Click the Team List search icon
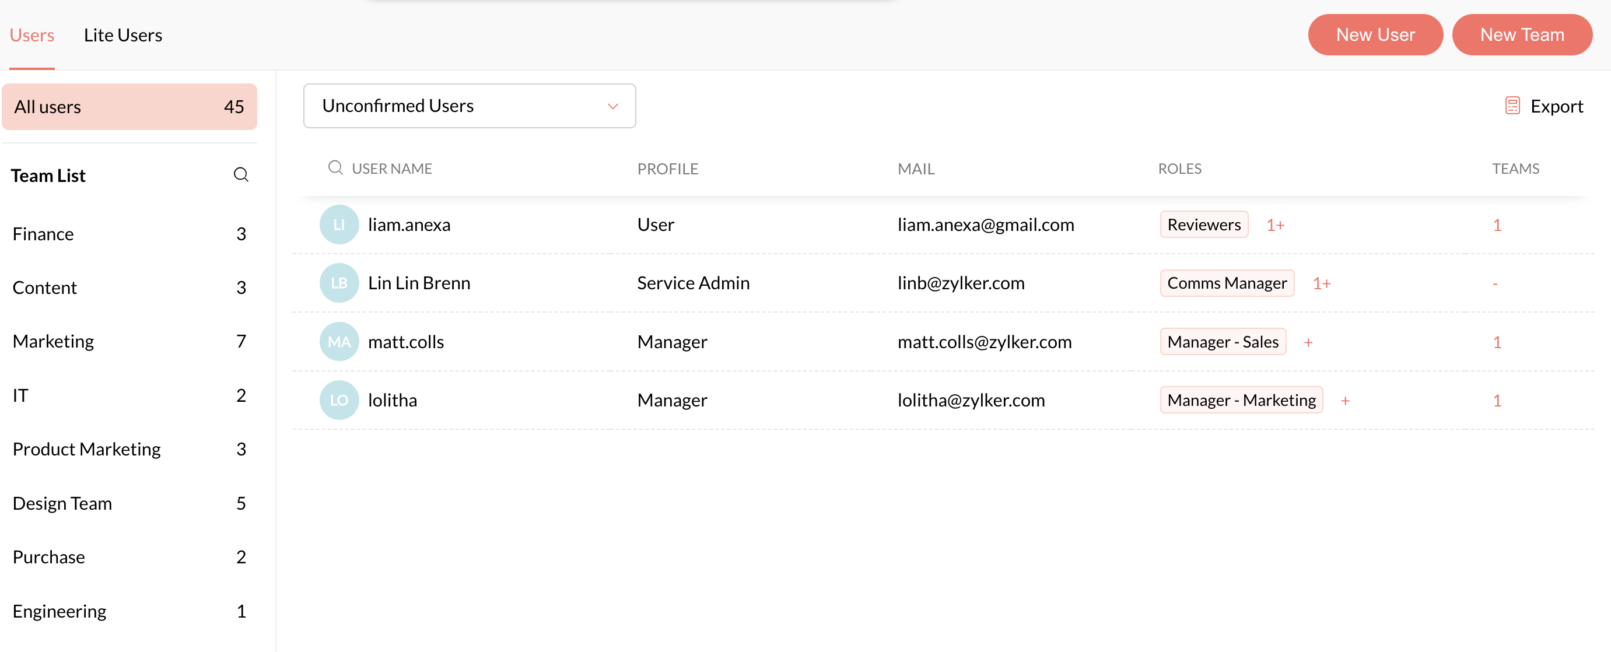Screen dimensions: 1611x652 click(x=241, y=174)
